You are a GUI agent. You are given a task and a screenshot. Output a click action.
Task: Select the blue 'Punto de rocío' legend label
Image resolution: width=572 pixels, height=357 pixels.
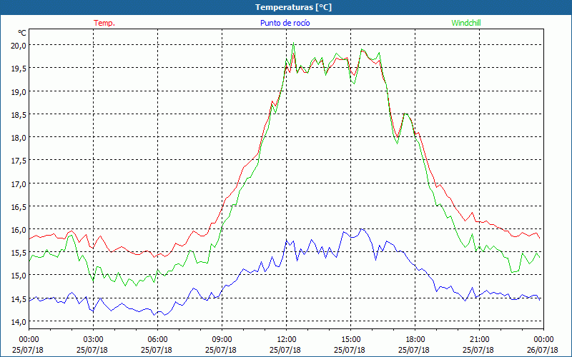285,23
